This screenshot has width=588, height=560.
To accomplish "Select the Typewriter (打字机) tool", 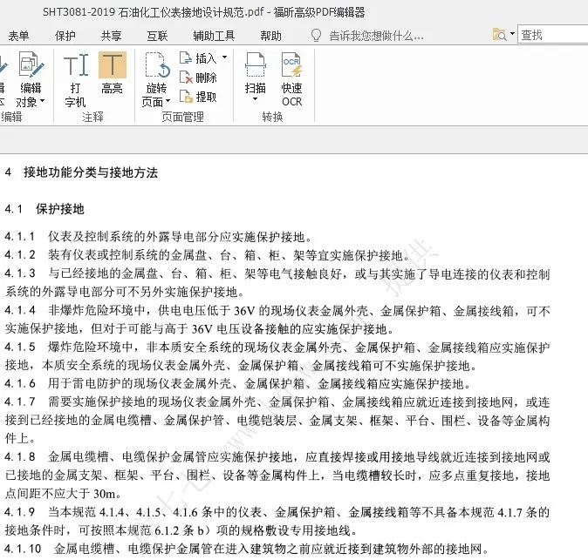I will click(x=76, y=80).
